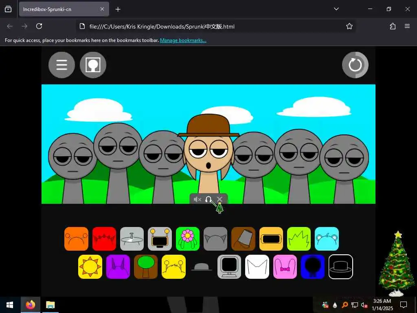Bookmark this page with the star
Image resolution: width=417 pixels, height=313 pixels.
tap(349, 26)
